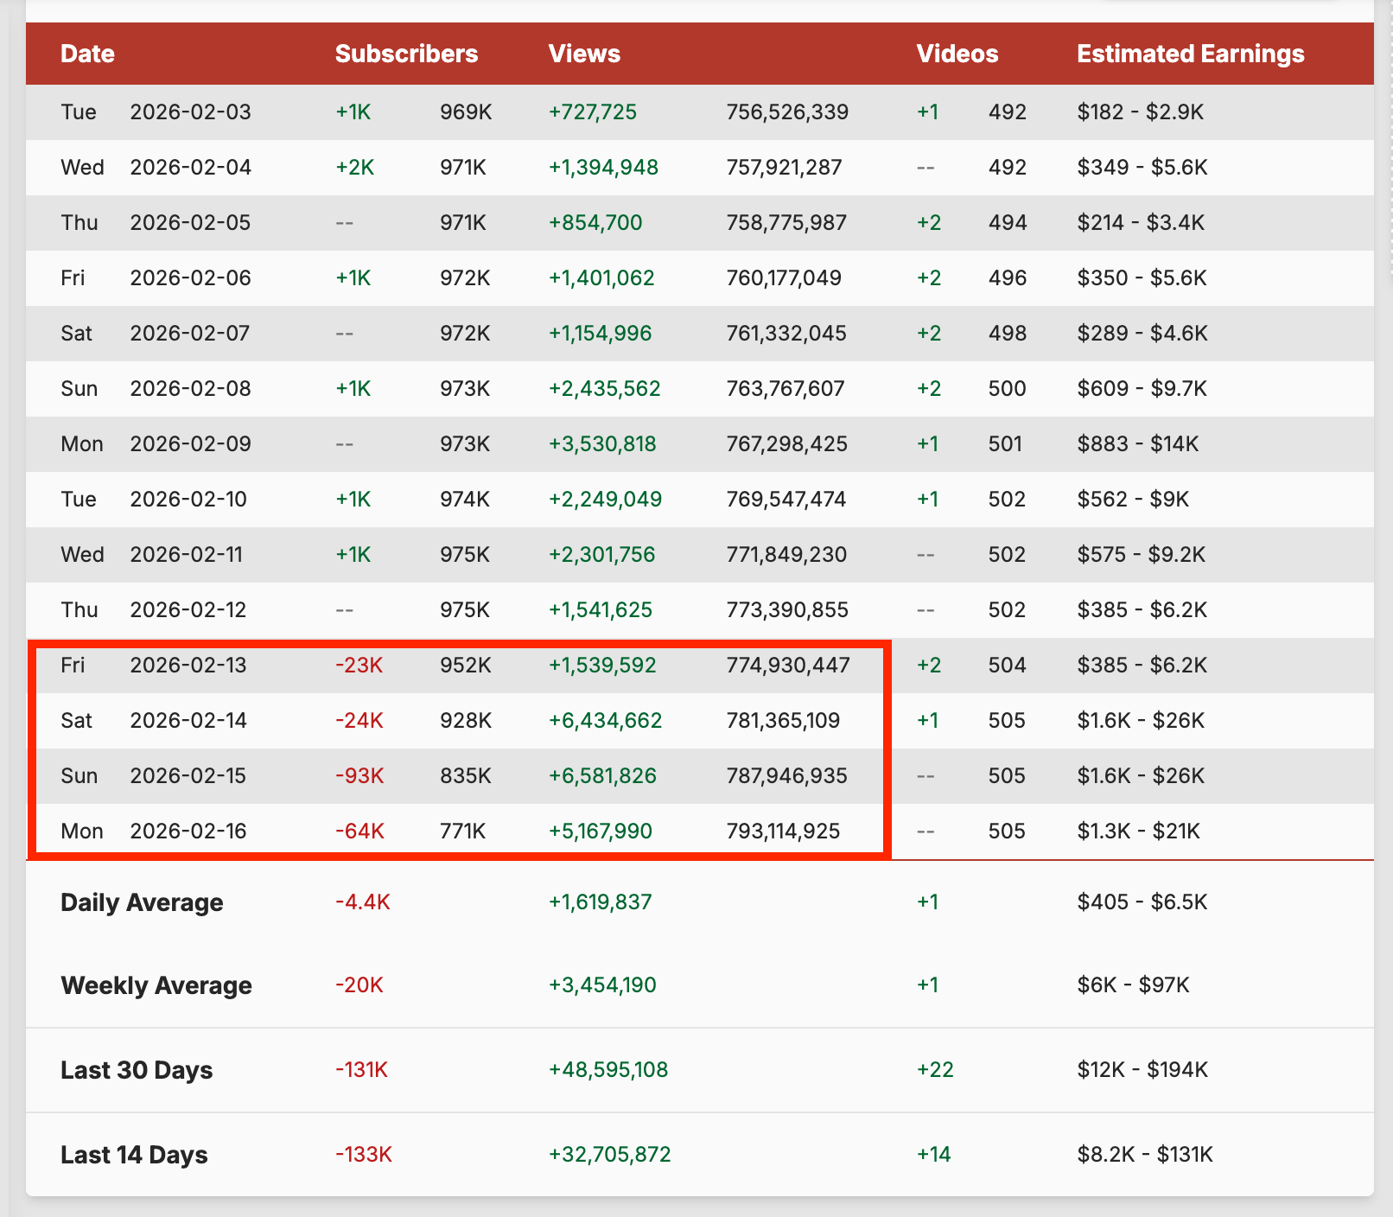Click the Last 14 Days label
Viewport: 1393px width, 1217px height.
click(134, 1155)
